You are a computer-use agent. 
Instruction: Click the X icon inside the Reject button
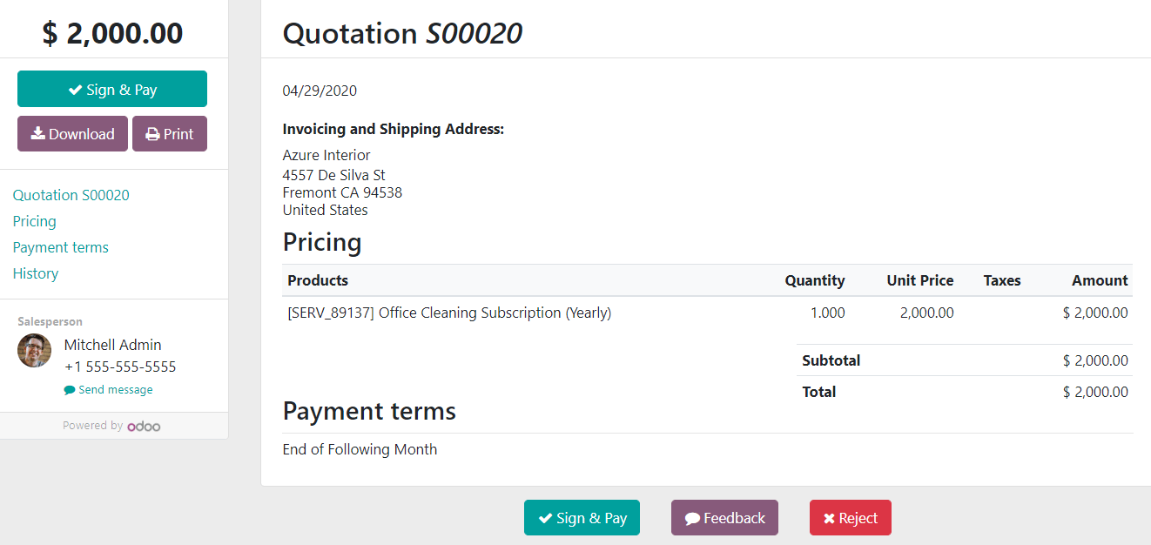point(827,517)
